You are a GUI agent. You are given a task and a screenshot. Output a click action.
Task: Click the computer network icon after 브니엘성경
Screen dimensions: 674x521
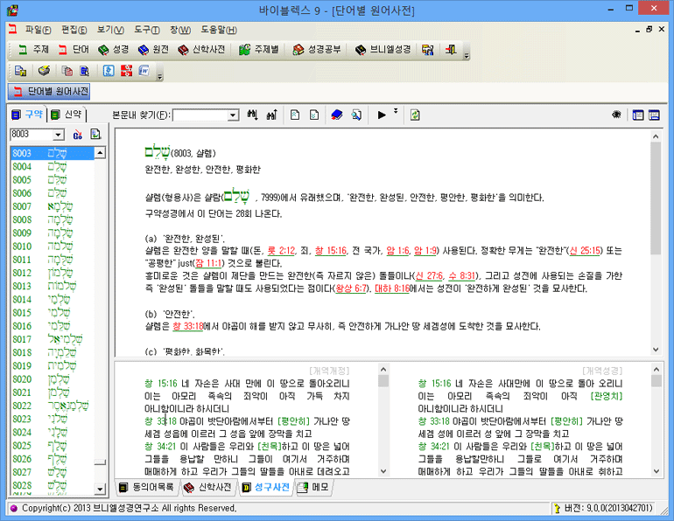coord(428,50)
